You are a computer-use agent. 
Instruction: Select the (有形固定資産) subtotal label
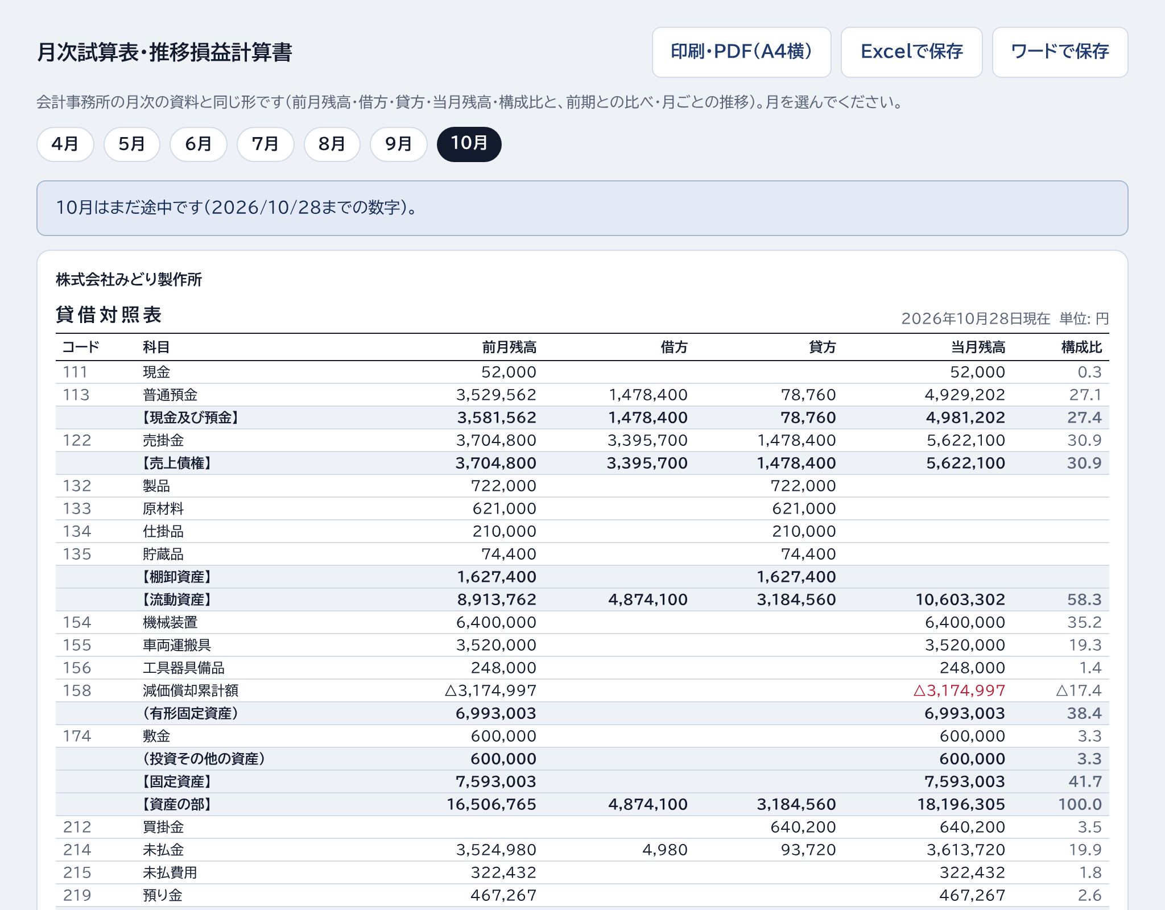click(x=189, y=713)
